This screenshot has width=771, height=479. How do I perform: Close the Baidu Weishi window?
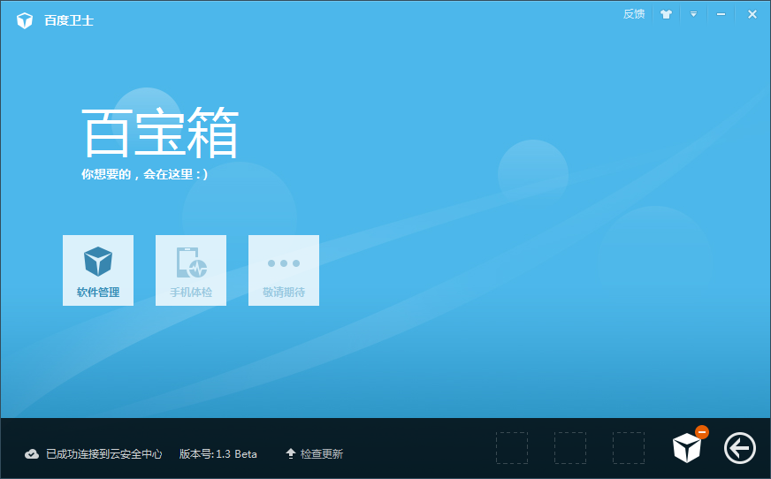(752, 14)
